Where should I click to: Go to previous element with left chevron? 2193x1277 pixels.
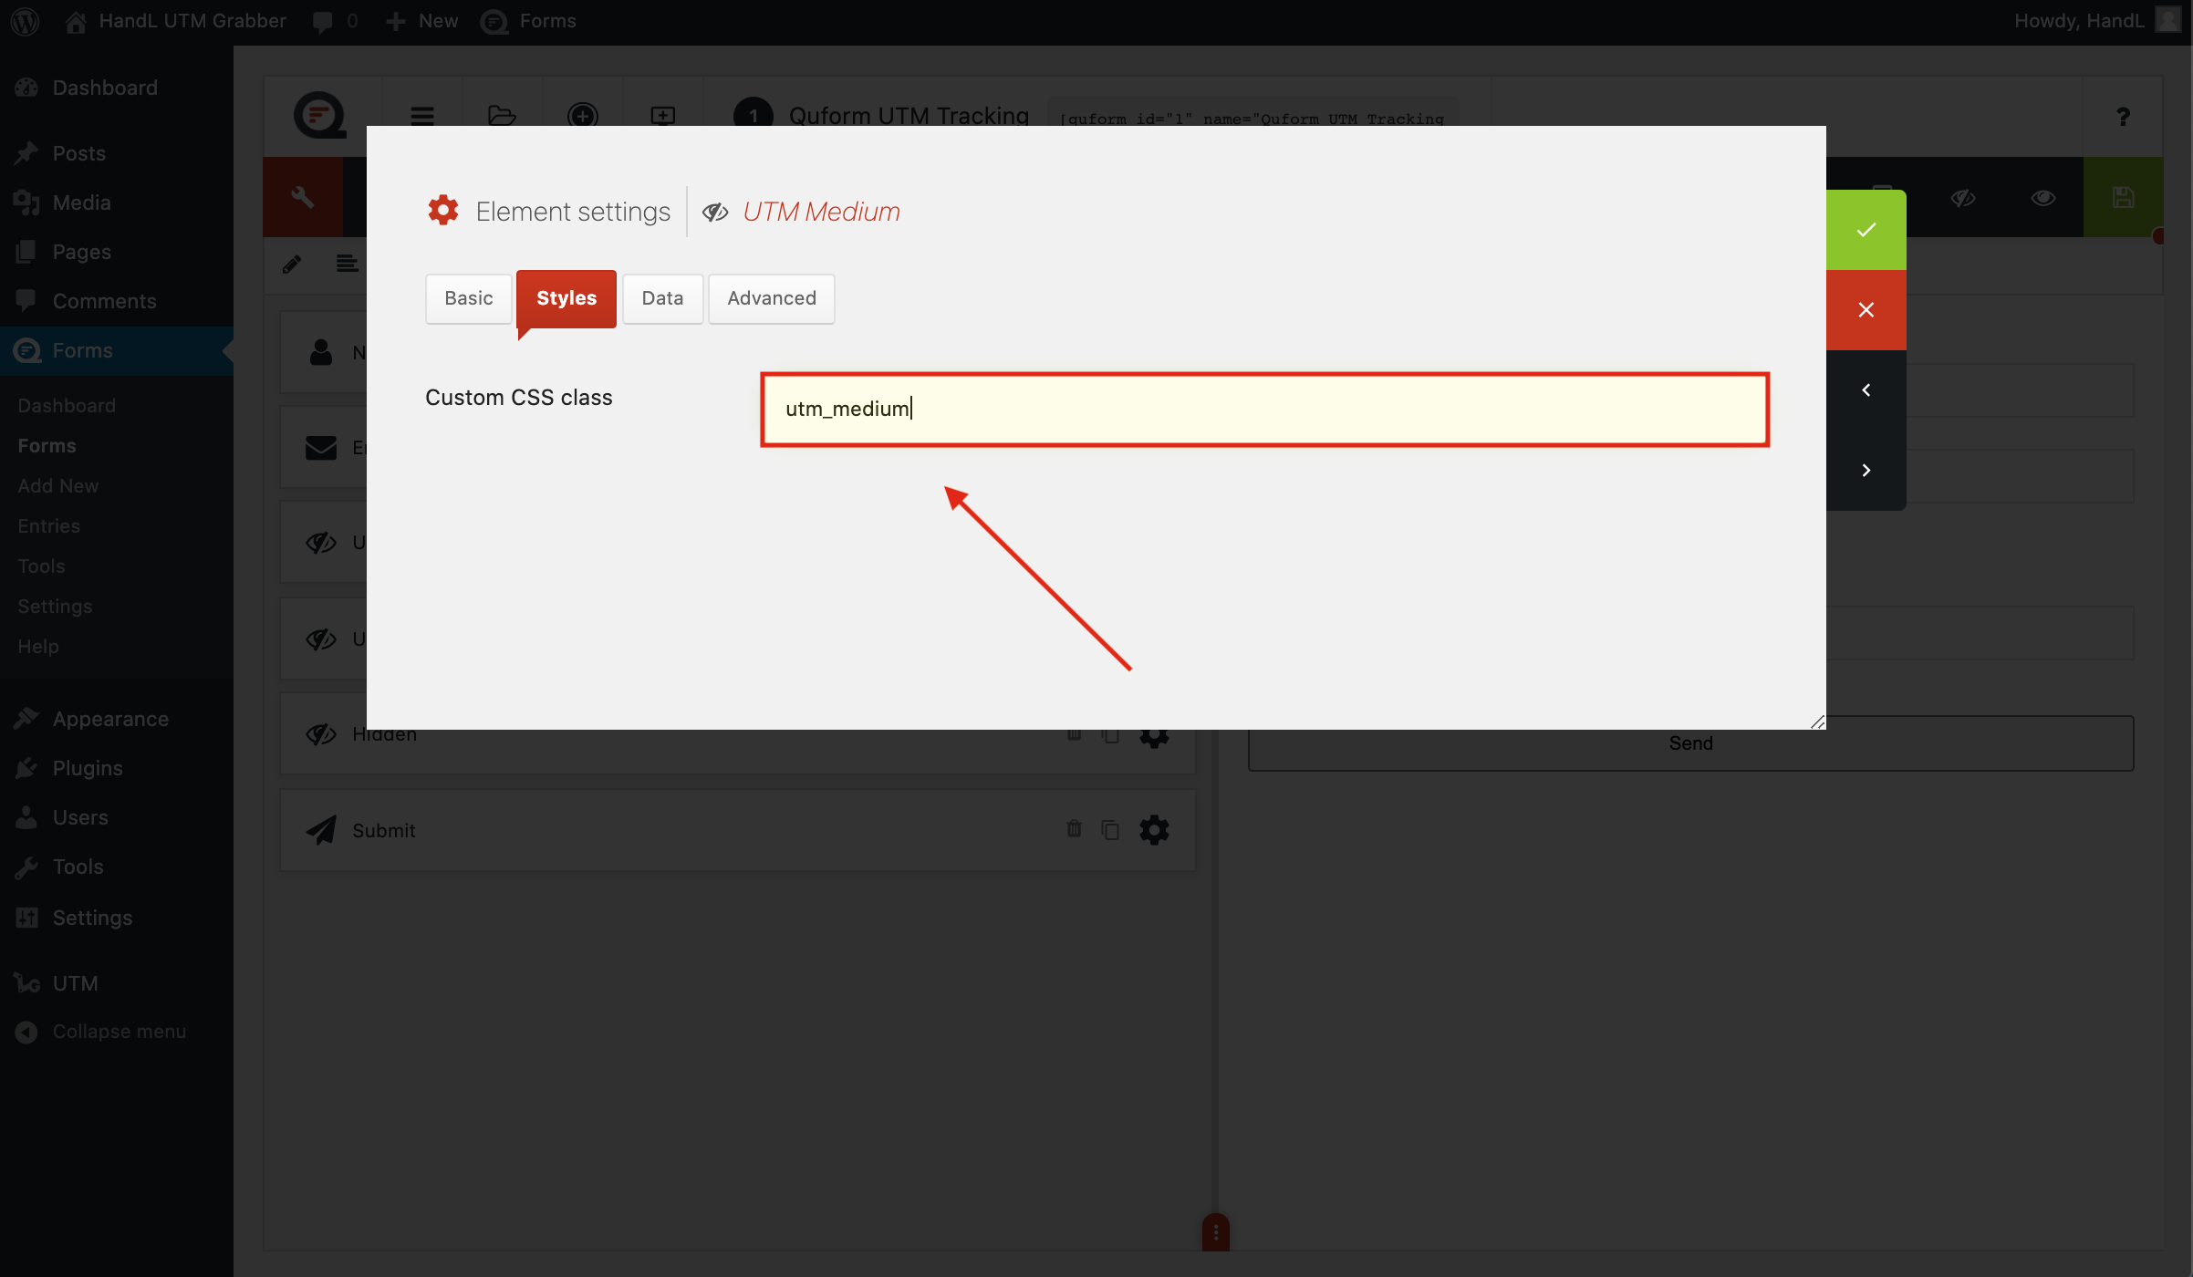tap(1866, 390)
